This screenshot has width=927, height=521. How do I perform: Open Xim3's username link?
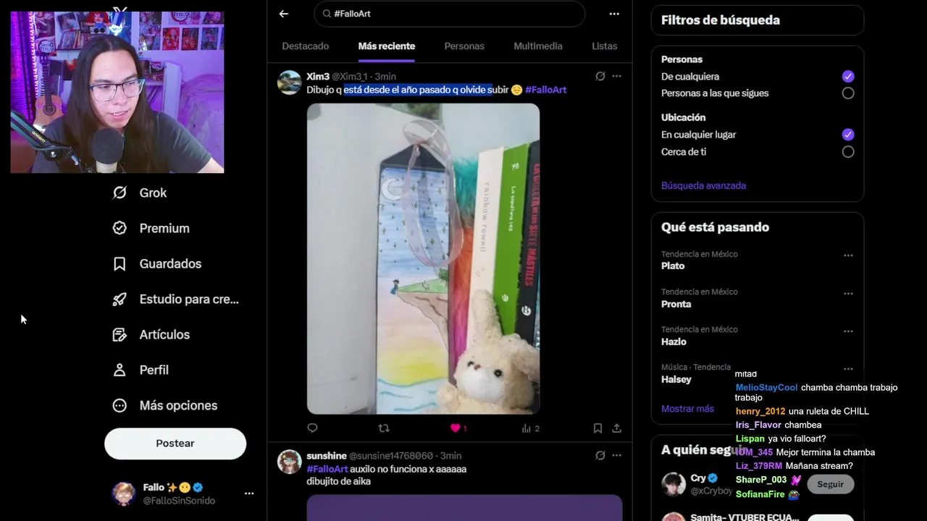[318, 76]
